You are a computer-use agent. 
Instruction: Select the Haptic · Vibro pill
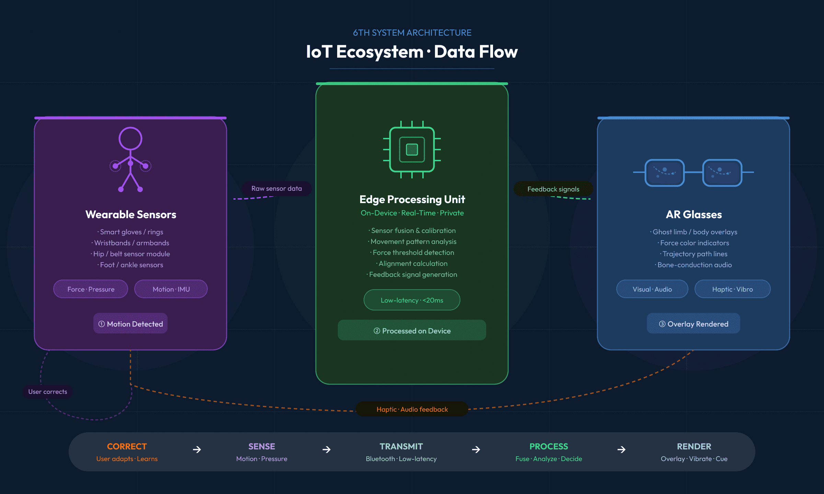point(732,289)
